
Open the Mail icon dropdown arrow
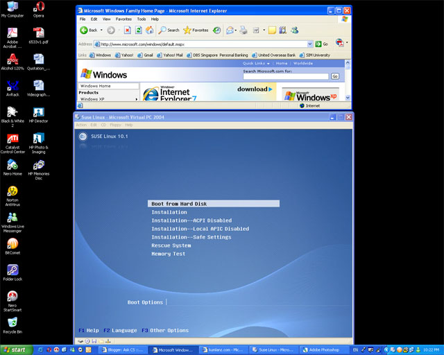pos(236,31)
